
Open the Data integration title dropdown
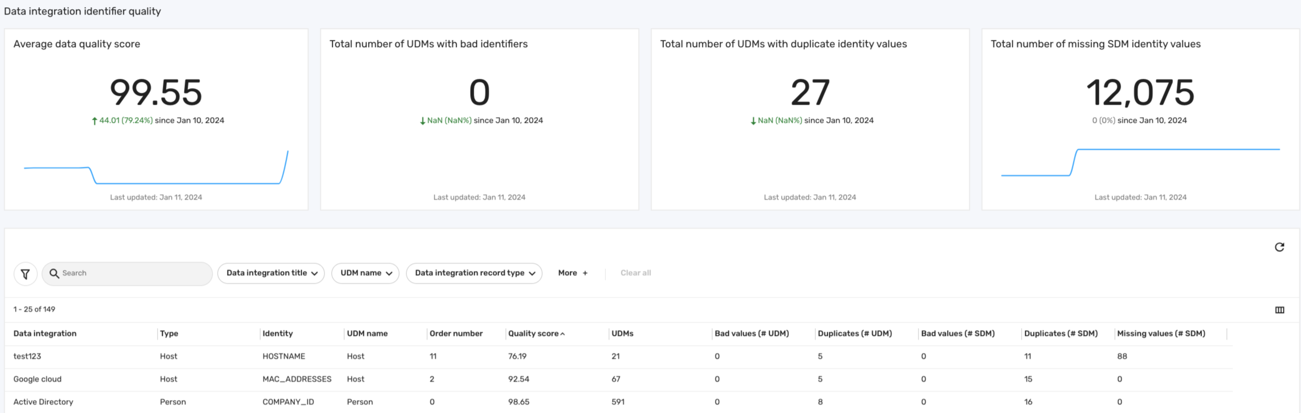(x=271, y=273)
